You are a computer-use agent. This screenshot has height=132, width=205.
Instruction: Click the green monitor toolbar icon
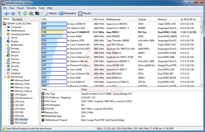click(x=37, y=13)
